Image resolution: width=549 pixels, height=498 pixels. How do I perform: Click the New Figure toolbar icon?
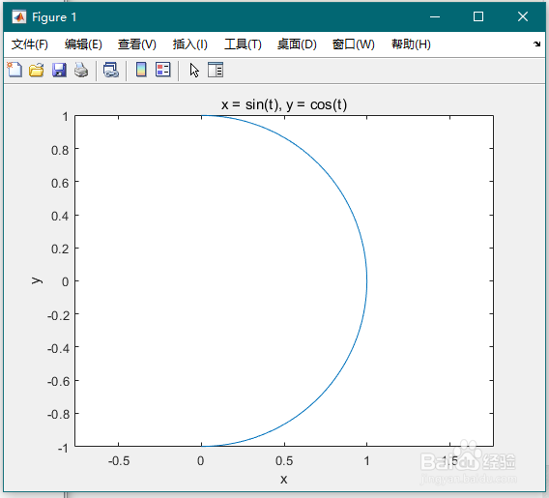tap(14, 70)
